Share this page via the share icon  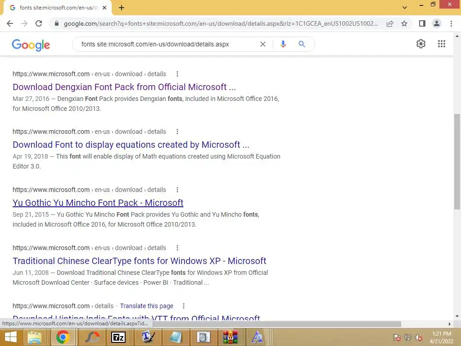click(390, 23)
